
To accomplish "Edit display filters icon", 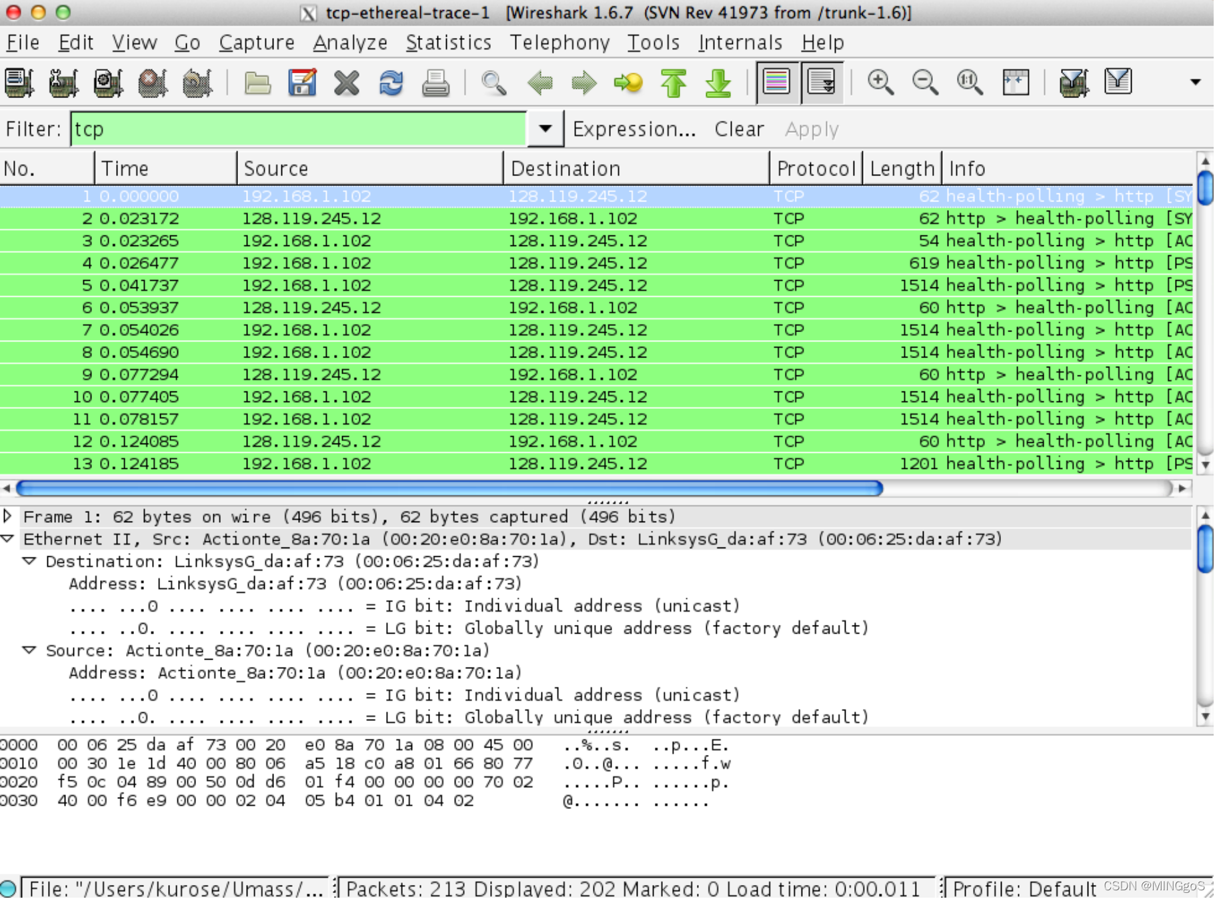I will click(1118, 83).
